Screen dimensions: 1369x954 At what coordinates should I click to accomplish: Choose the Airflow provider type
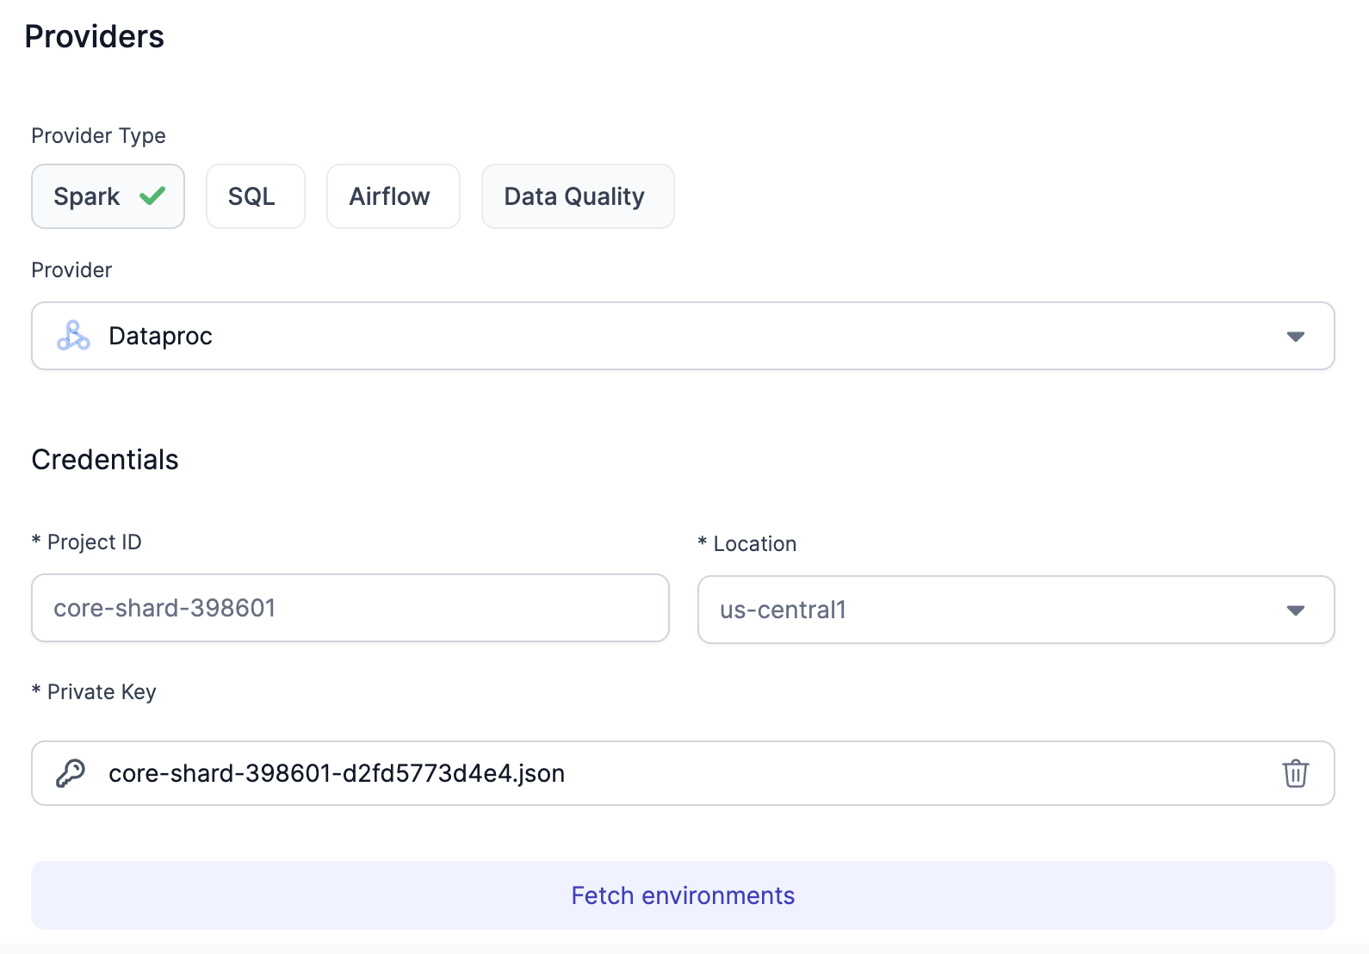(393, 196)
